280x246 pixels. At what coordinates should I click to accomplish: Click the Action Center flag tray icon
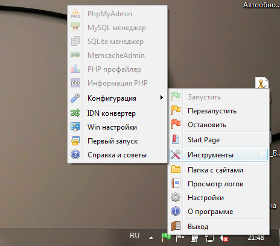pyautogui.click(x=180, y=239)
